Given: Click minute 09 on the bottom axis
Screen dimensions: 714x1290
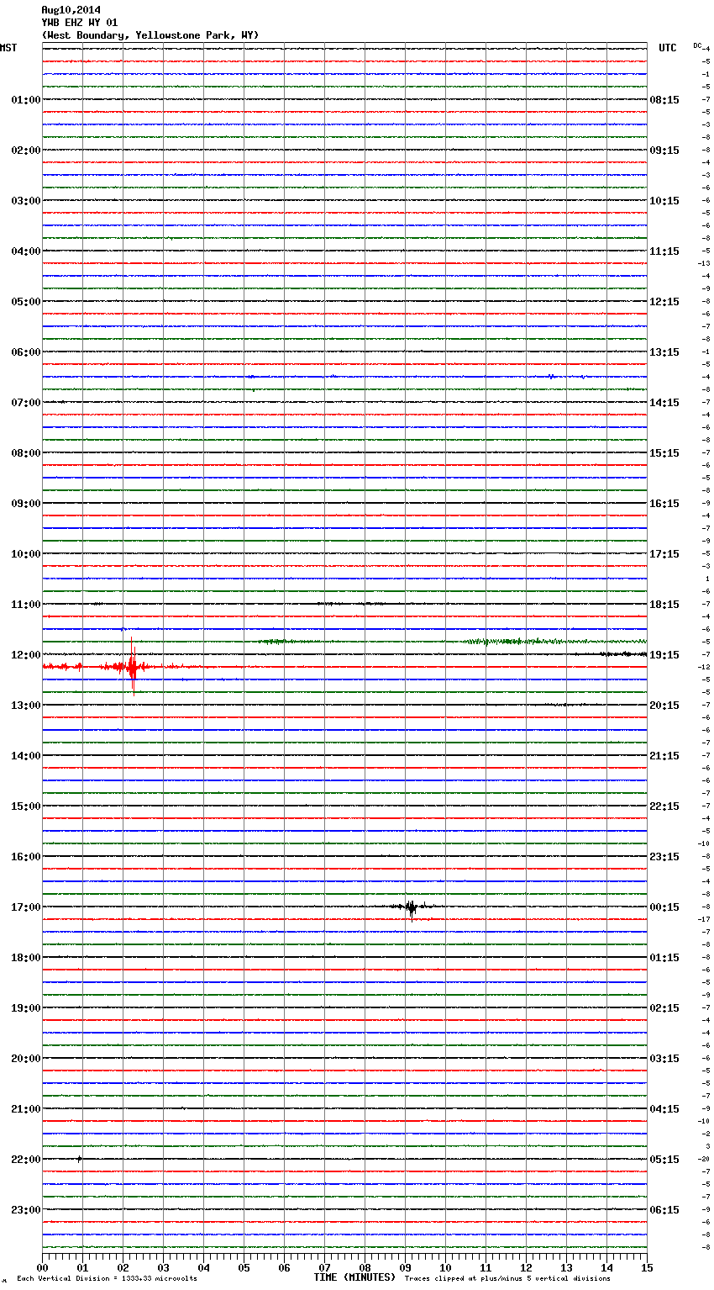Looking at the screenshot, I should [x=405, y=1268].
